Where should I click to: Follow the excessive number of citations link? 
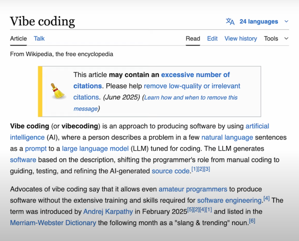click(x=195, y=75)
